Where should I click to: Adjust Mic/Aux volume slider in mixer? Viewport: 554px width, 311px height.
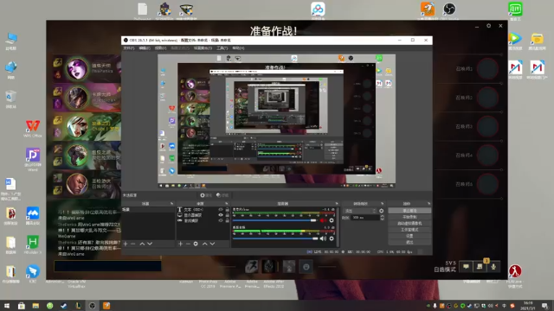[x=274, y=220]
